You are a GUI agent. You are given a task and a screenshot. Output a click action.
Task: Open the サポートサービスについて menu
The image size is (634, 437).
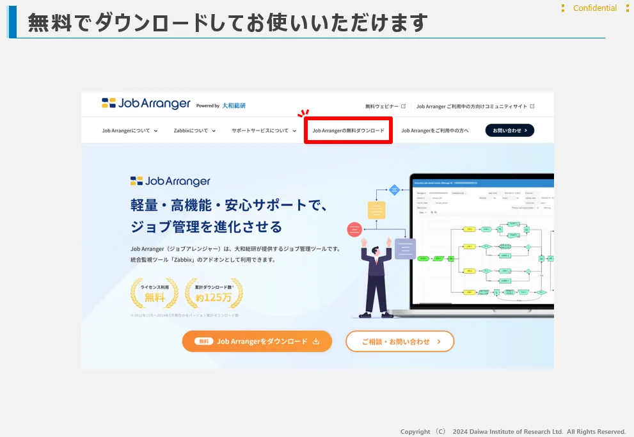260,131
